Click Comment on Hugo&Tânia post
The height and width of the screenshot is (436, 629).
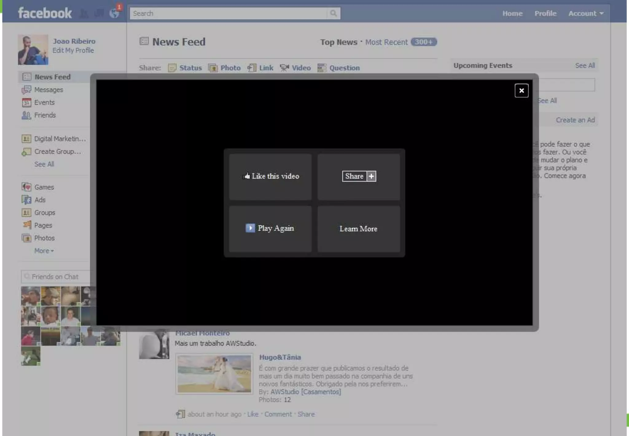click(x=278, y=414)
